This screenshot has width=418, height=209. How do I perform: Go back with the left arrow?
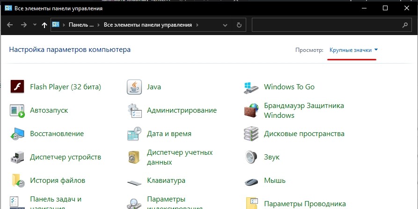coord(10,25)
